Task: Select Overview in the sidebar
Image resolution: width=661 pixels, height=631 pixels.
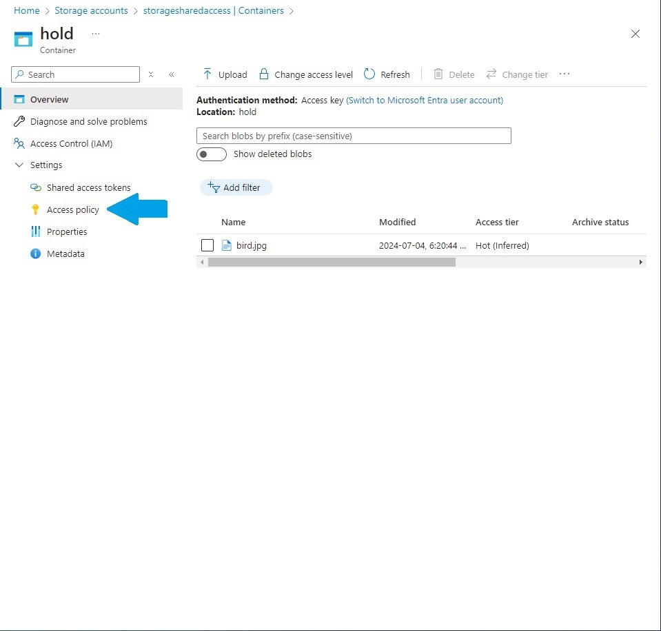Action: 92,99
